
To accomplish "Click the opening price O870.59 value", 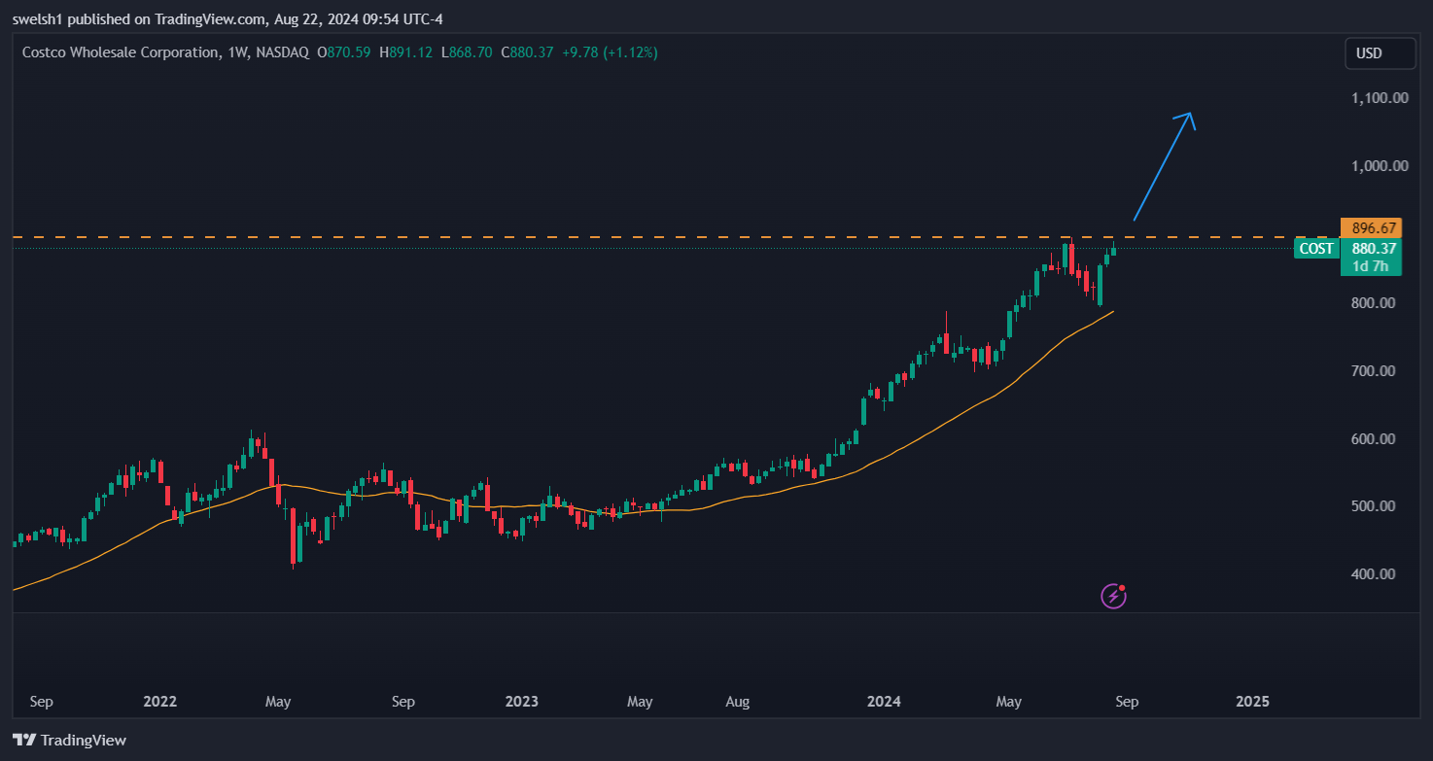I will [344, 52].
